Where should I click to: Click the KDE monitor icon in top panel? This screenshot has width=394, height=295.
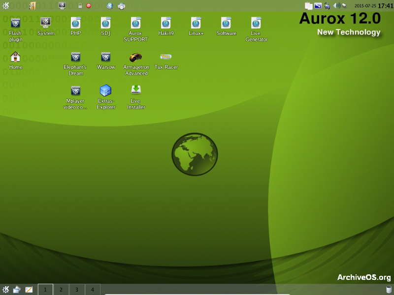(x=62, y=5)
